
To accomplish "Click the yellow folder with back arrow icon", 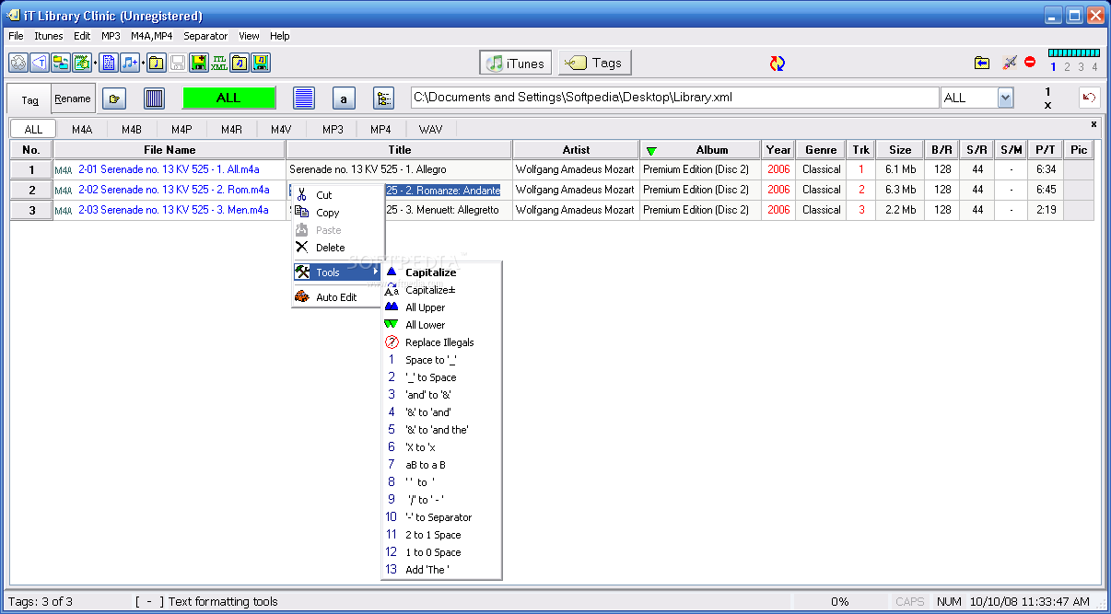I will [982, 63].
